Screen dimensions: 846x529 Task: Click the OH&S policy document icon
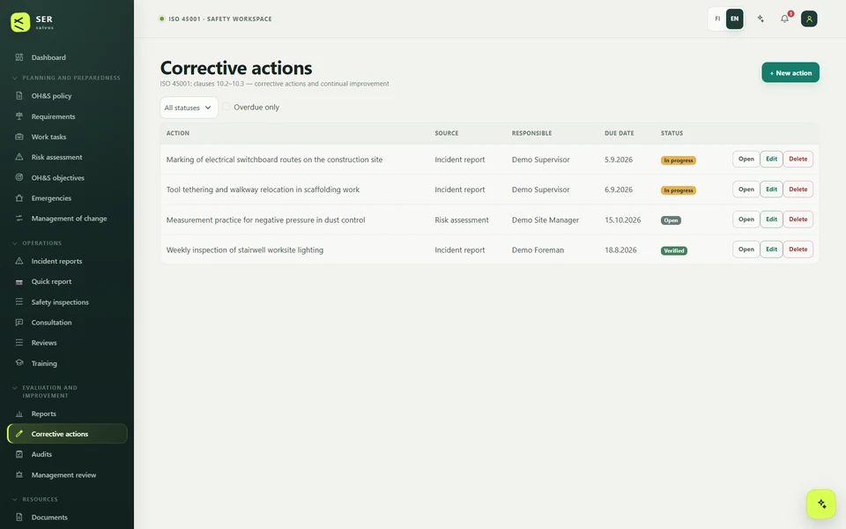(19, 95)
